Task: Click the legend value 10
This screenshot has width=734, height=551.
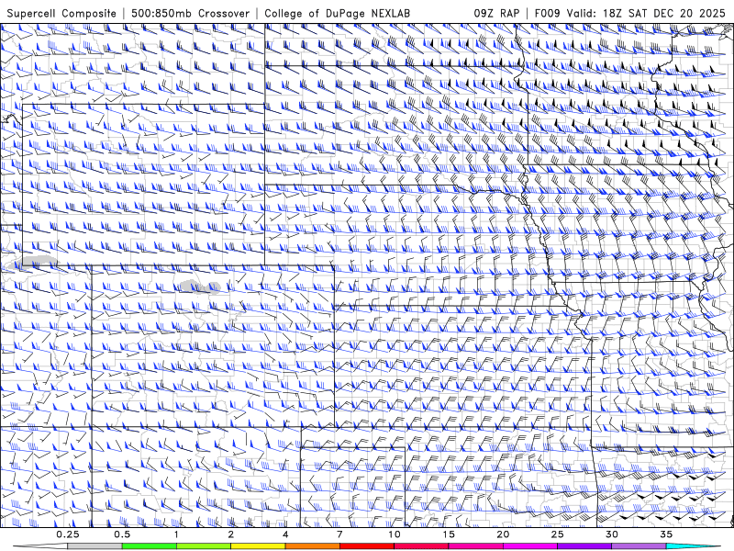Action: point(395,534)
